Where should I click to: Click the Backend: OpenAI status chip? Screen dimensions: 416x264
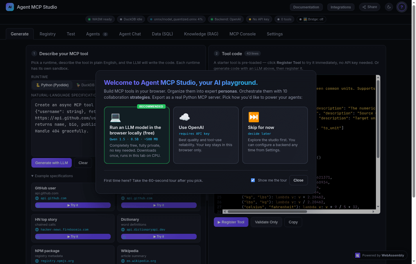[x=226, y=19]
